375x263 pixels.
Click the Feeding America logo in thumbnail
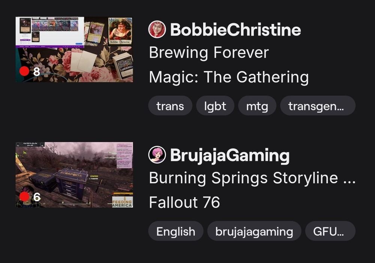pyautogui.click(x=122, y=202)
